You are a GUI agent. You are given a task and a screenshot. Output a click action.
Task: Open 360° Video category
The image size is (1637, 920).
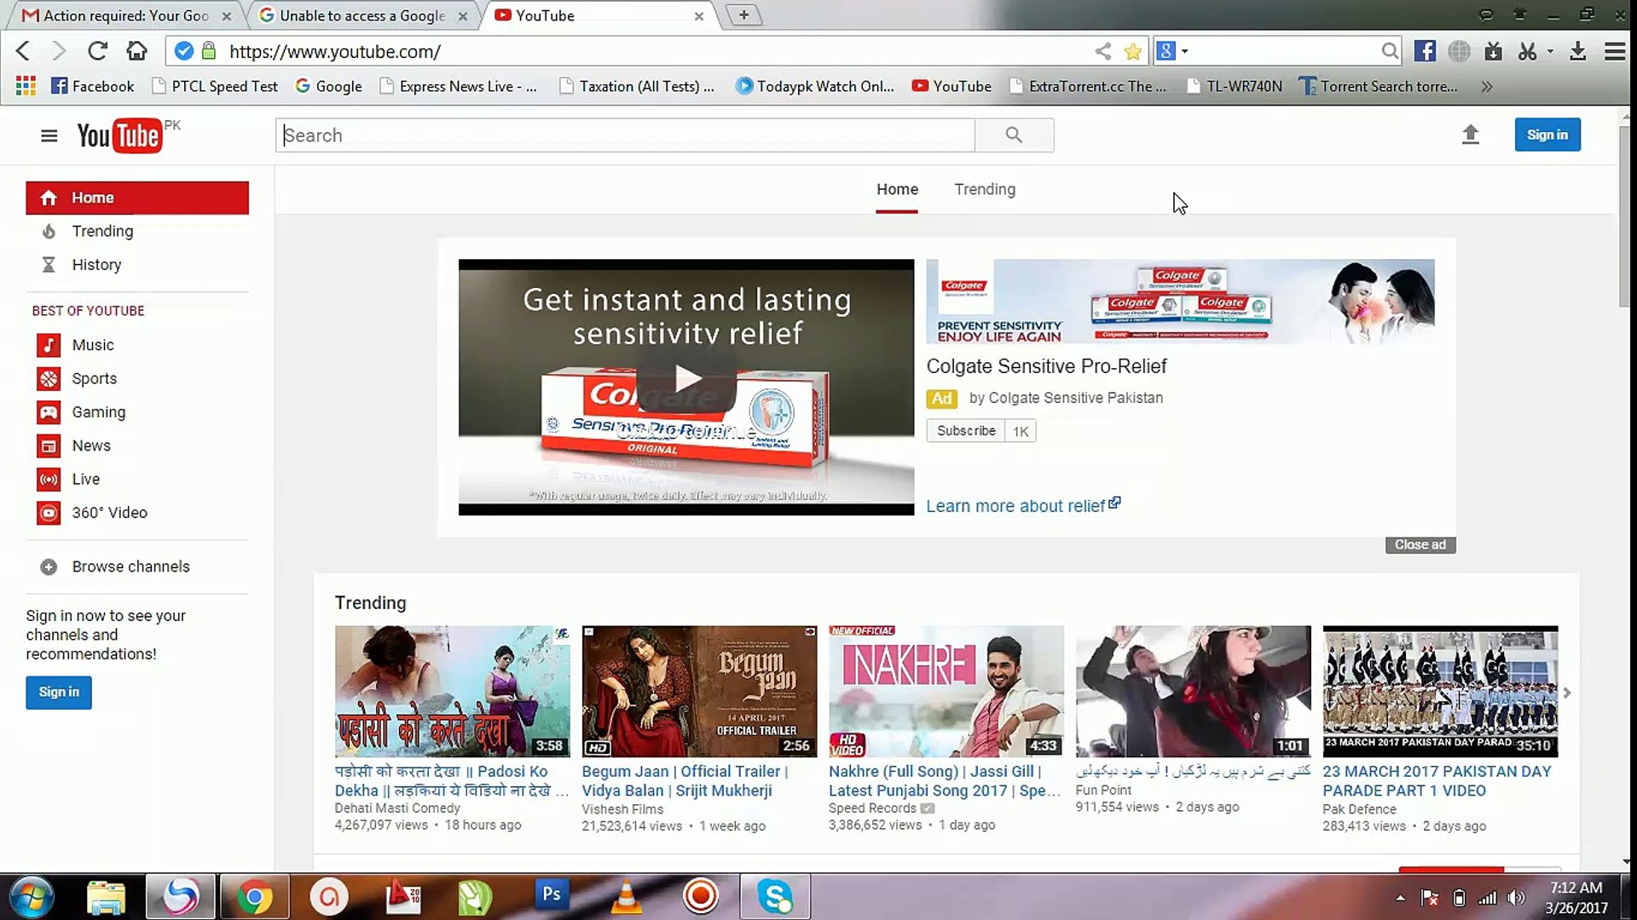(x=109, y=513)
